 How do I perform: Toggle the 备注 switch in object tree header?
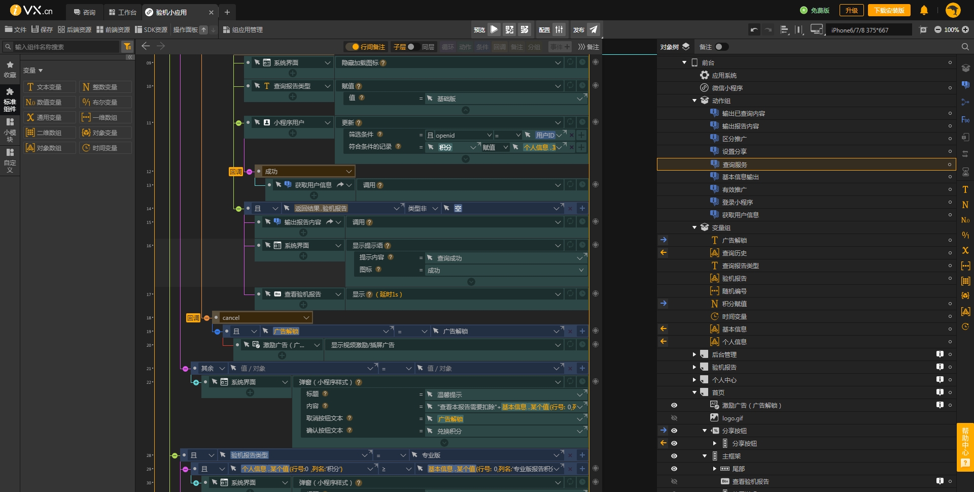(x=722, y=47)
